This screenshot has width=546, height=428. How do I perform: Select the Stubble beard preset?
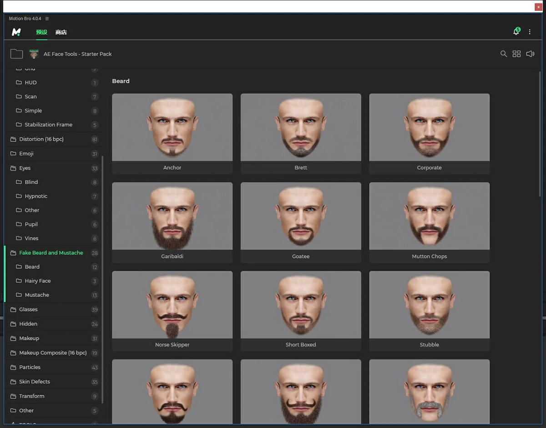[x=430, y=311]
